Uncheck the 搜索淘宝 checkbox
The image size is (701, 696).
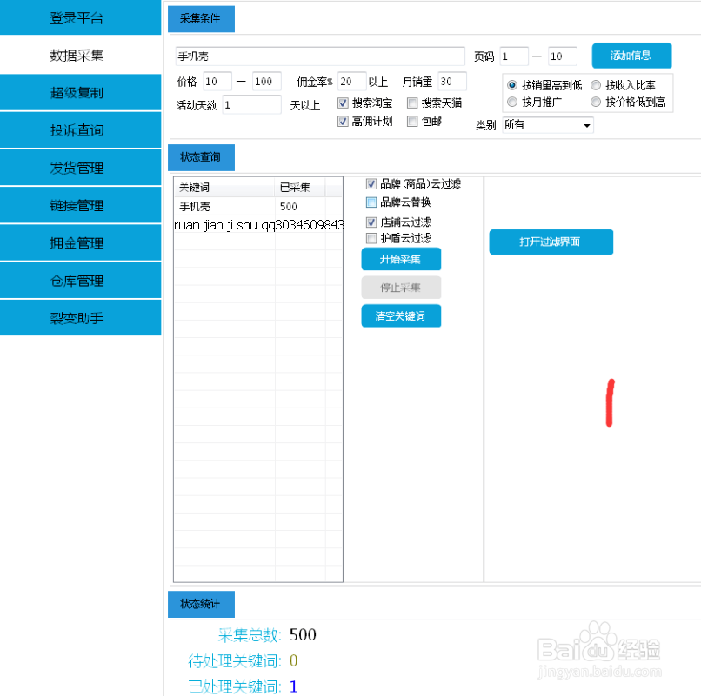(343, 102)
